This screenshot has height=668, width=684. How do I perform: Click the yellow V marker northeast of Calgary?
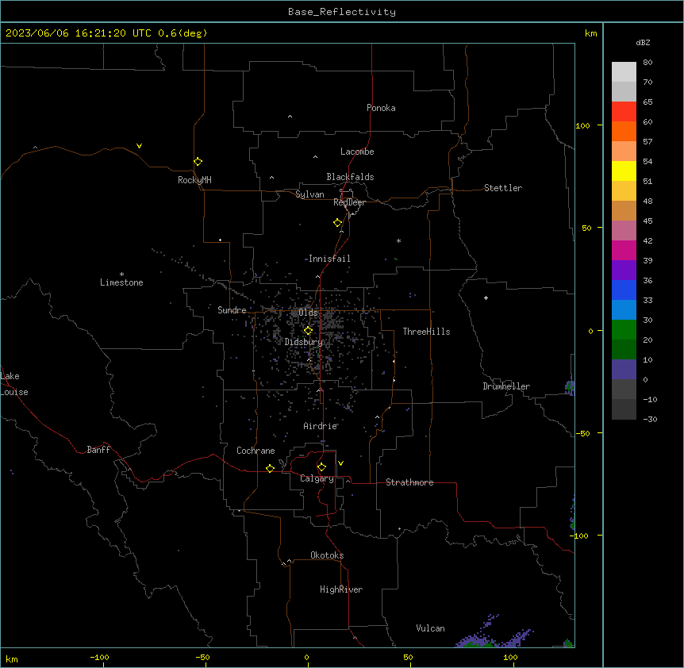click(340, 463)
